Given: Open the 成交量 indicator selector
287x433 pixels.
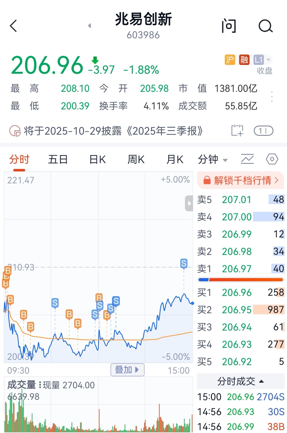Looking at the screenshot, I should pyautogui.click(x=24, y=385).
